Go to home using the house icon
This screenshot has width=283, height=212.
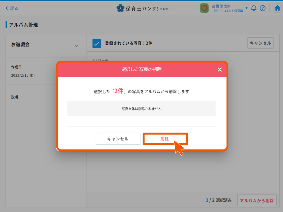pos(277,8)
